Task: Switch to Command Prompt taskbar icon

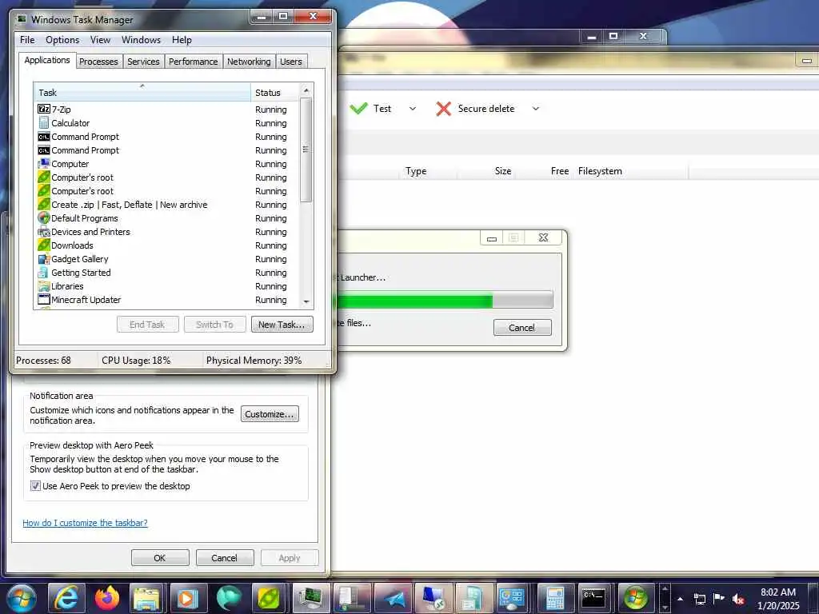Action: click(x=594, y=598)
